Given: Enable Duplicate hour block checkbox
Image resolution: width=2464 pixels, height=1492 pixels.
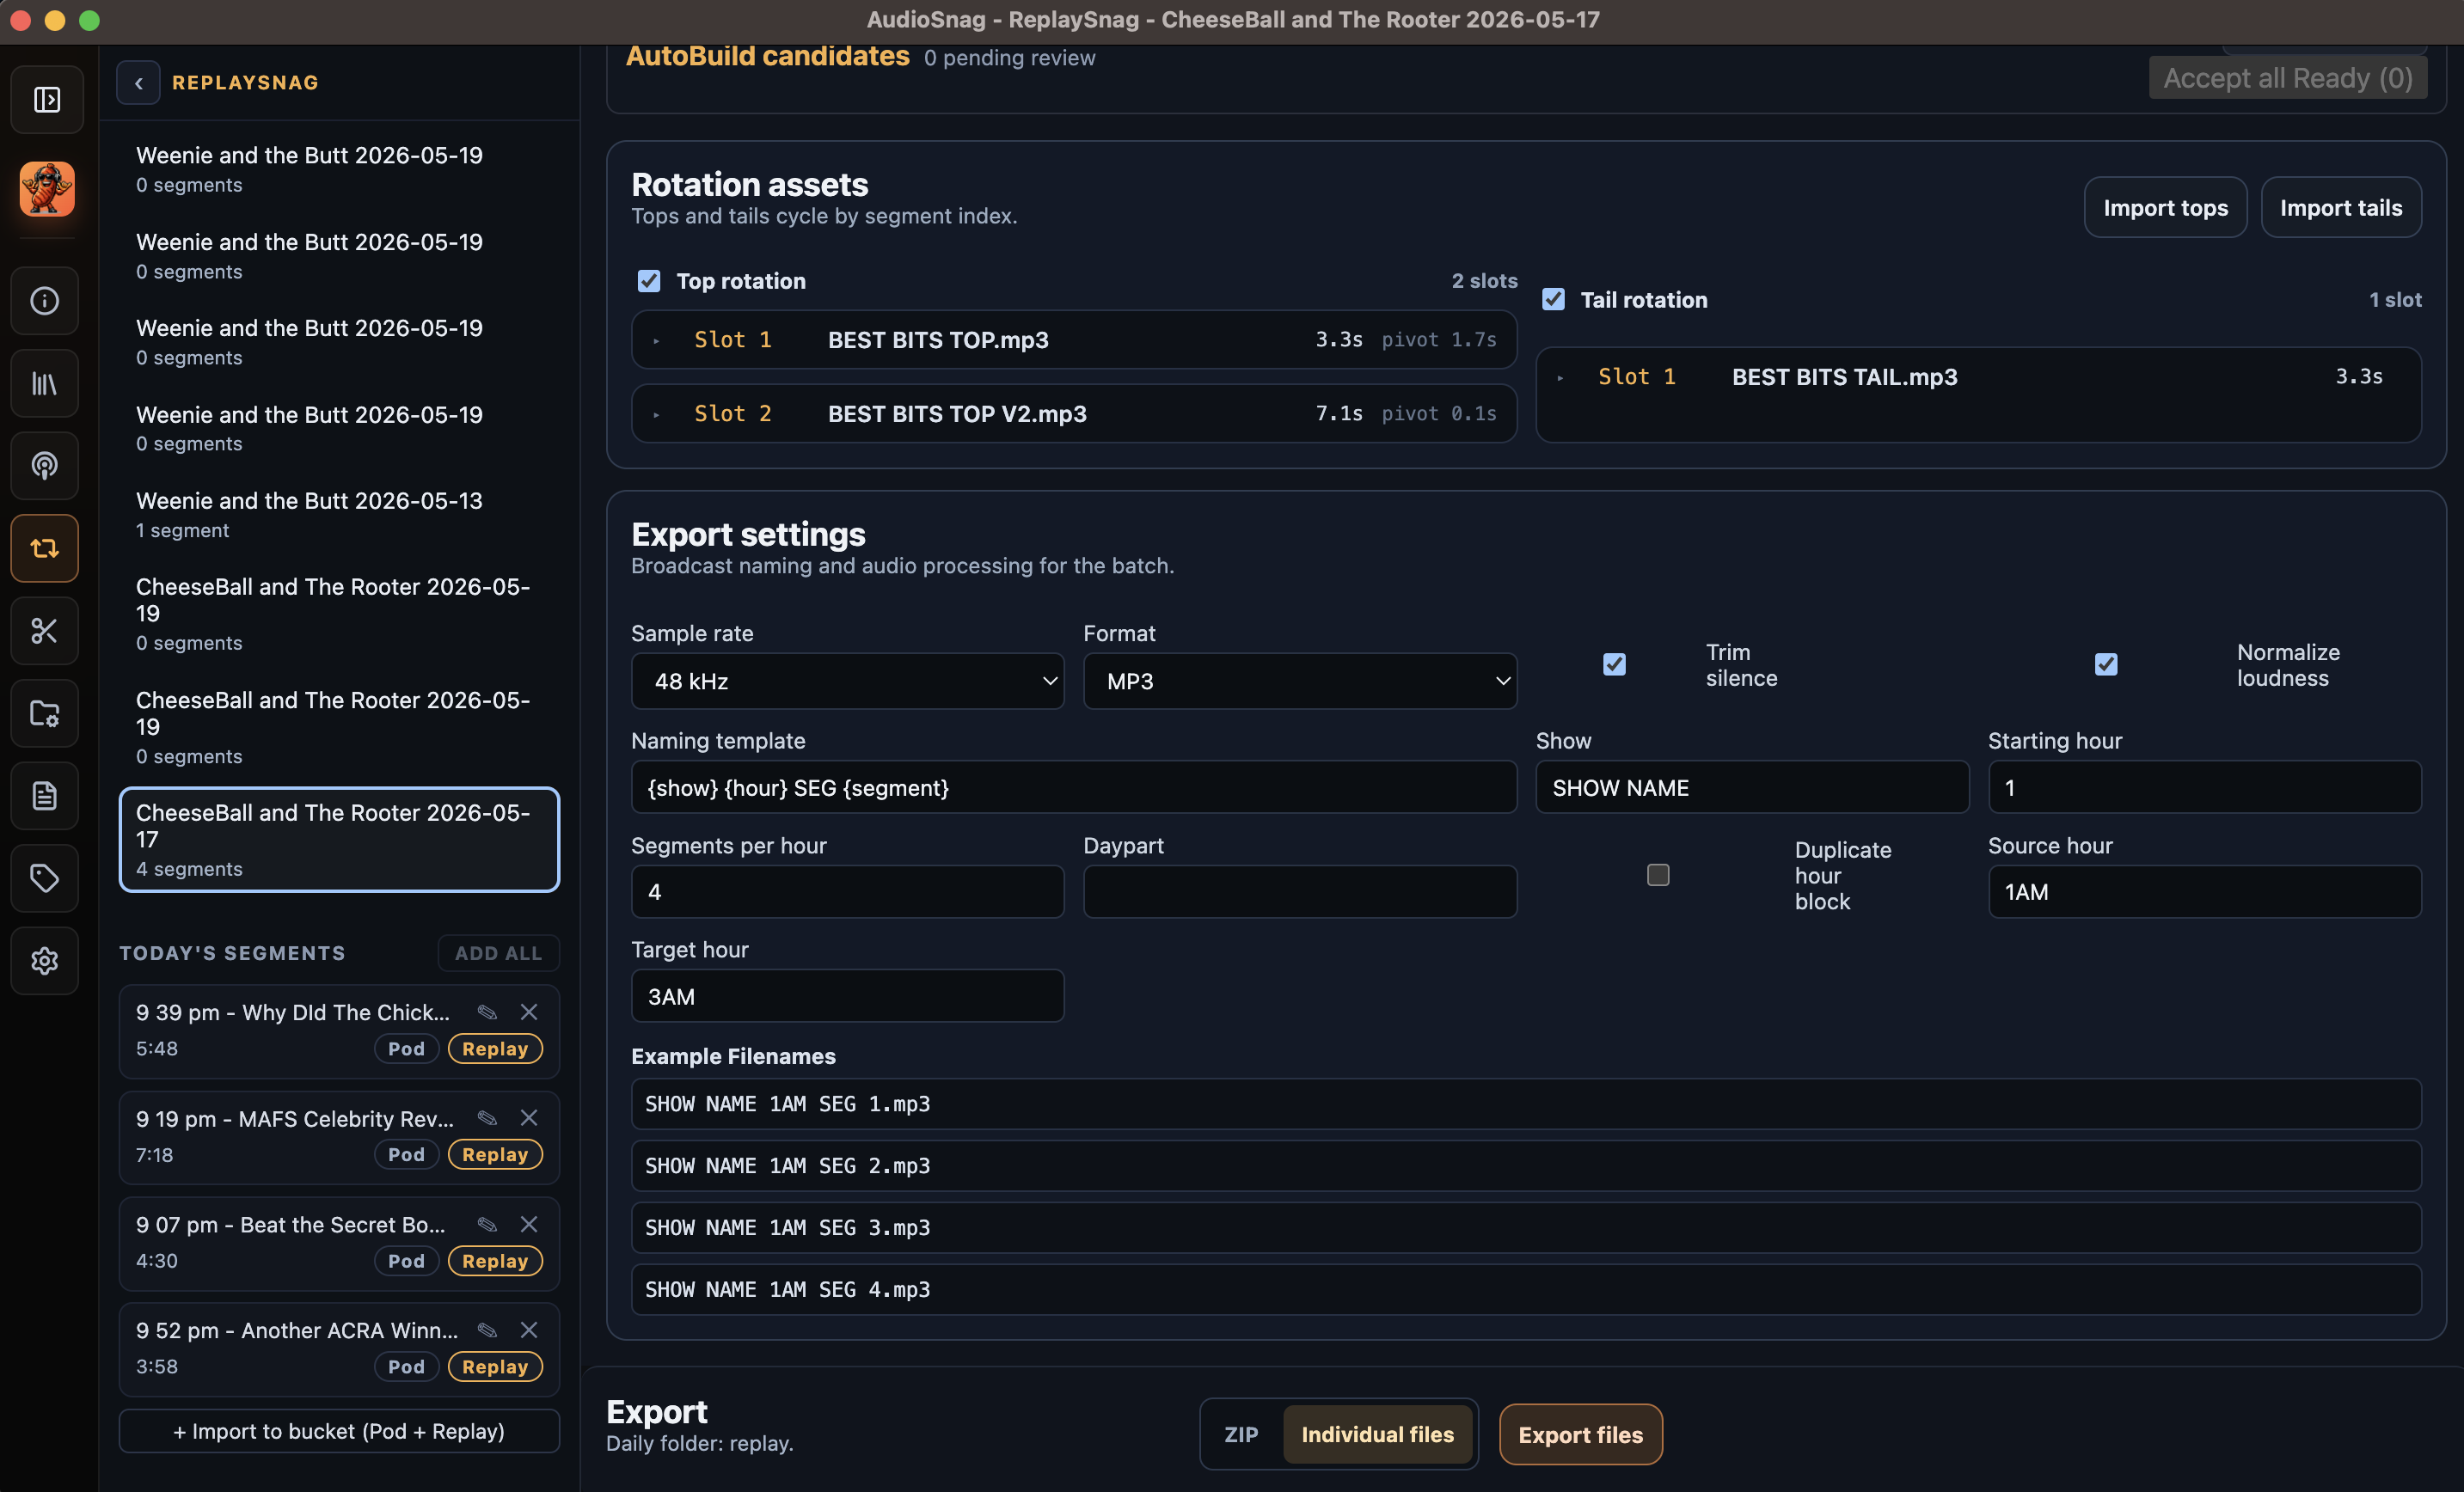Looking at the screenshot, I should 1658,875.
